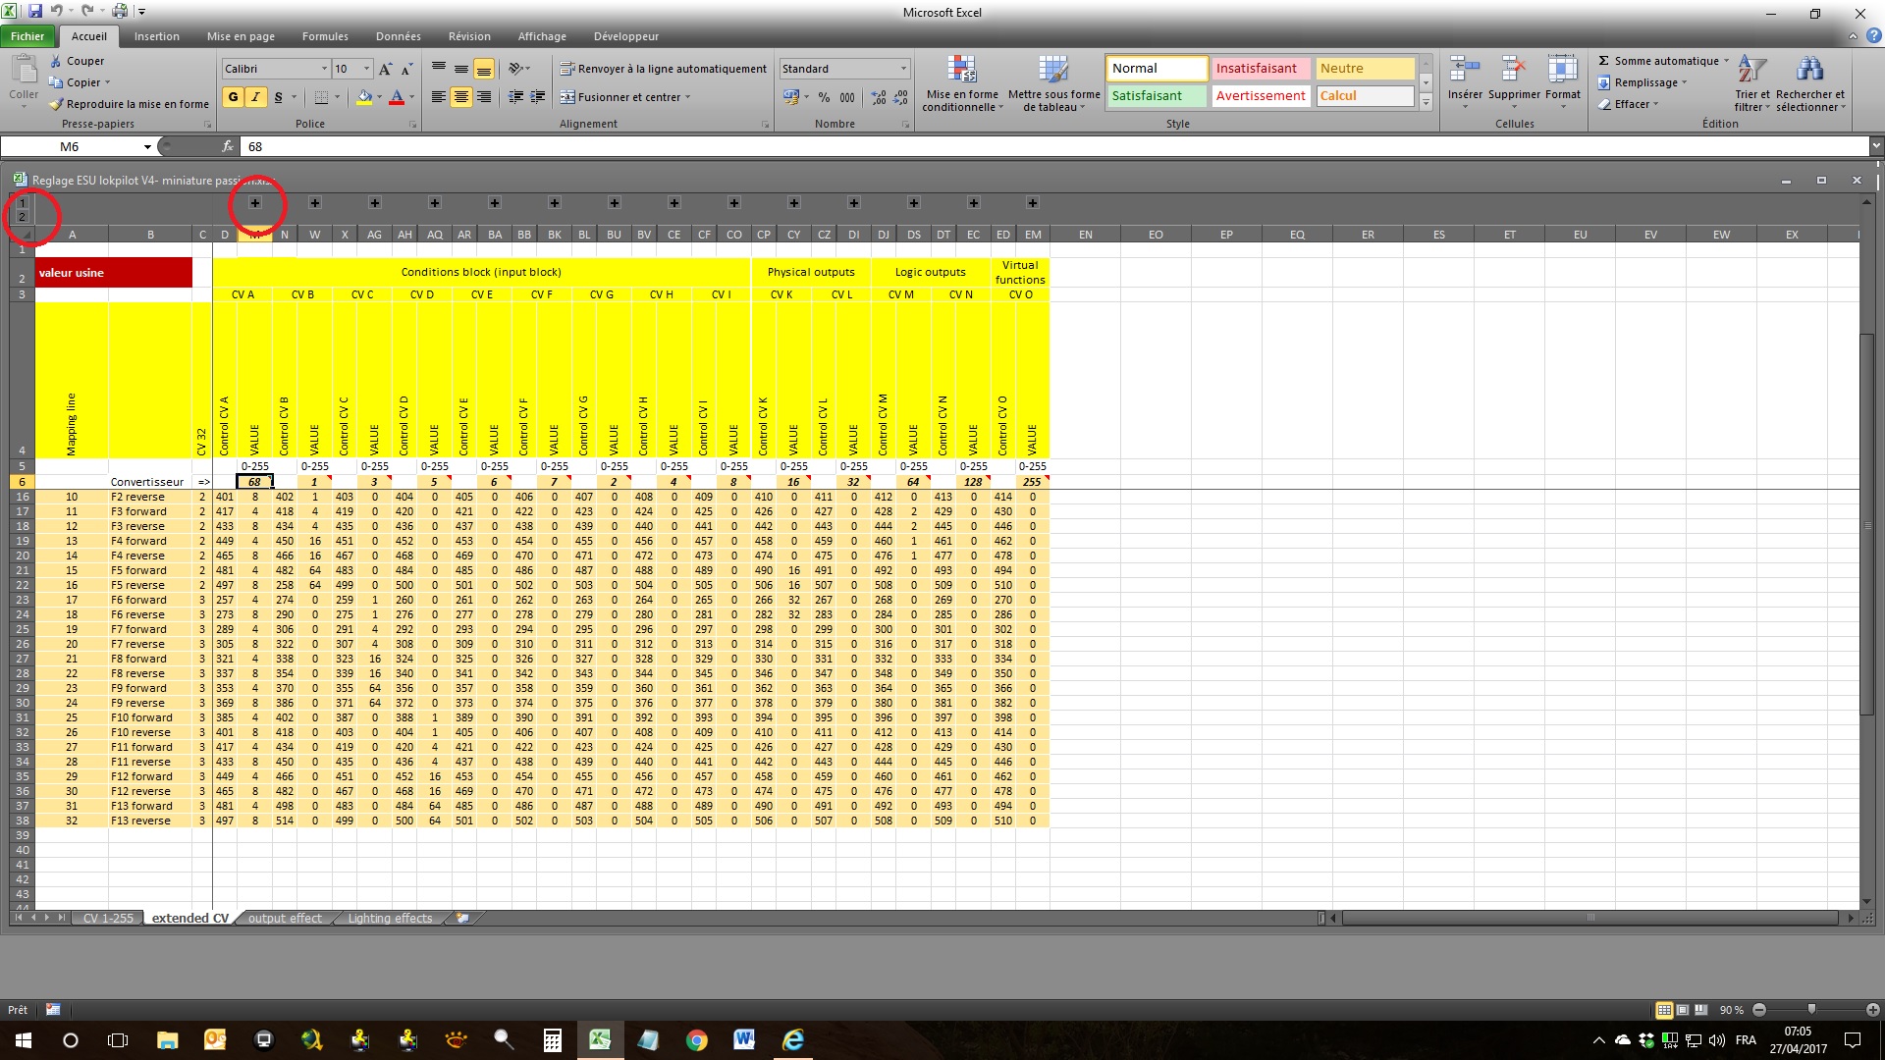Increase font size with the large A icon
This screenshot has width=1885, height=1060.
(x=386, y=69)
